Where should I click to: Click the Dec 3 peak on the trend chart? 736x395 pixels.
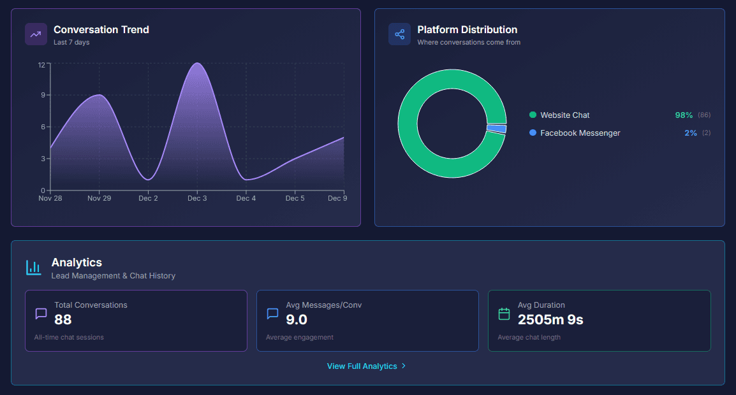pyautogui.click(x=197, y=64)
